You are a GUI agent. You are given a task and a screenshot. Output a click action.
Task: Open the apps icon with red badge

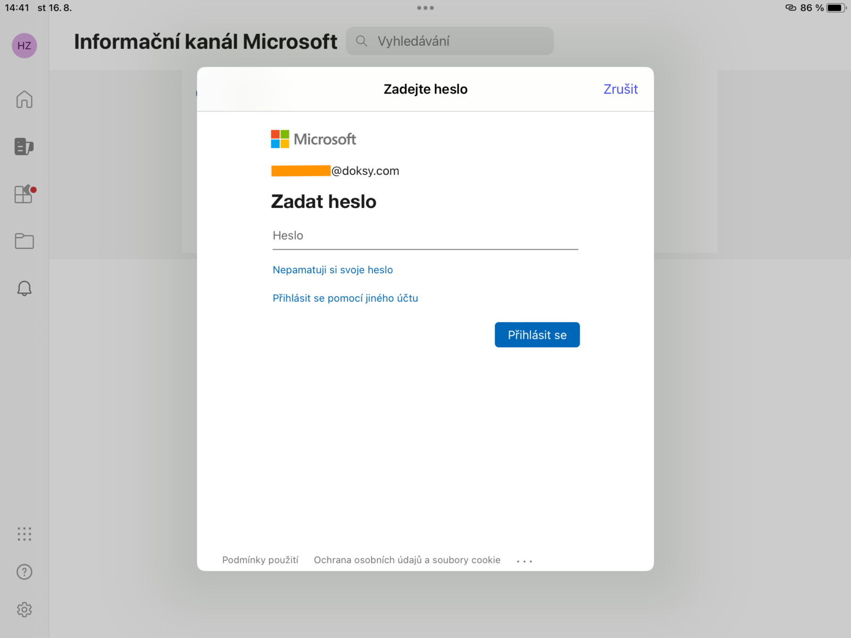click(x=24, y=194)
